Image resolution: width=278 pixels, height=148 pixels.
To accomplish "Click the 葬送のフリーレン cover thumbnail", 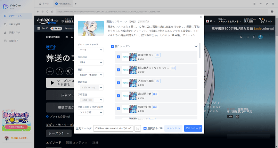I will (91, 28).
